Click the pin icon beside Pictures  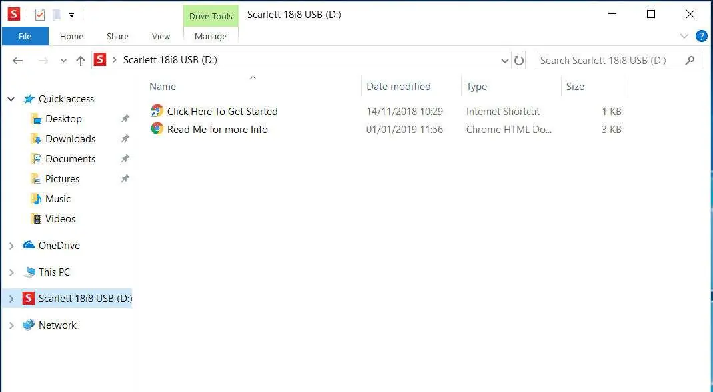tap(125, 178)
